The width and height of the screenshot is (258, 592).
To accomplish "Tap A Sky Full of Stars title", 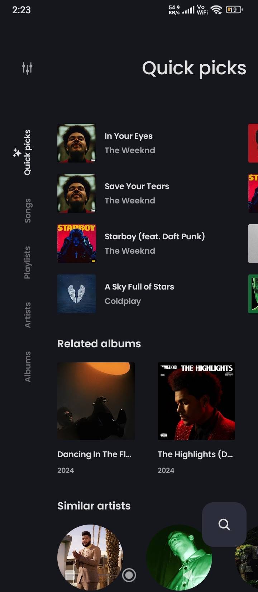I will (139, 287).
